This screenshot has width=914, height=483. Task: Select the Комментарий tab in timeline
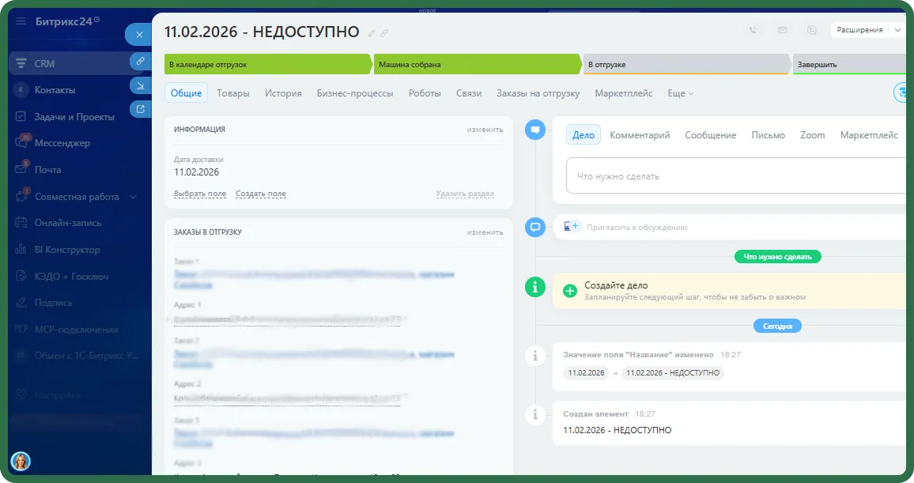click(640, 135)
